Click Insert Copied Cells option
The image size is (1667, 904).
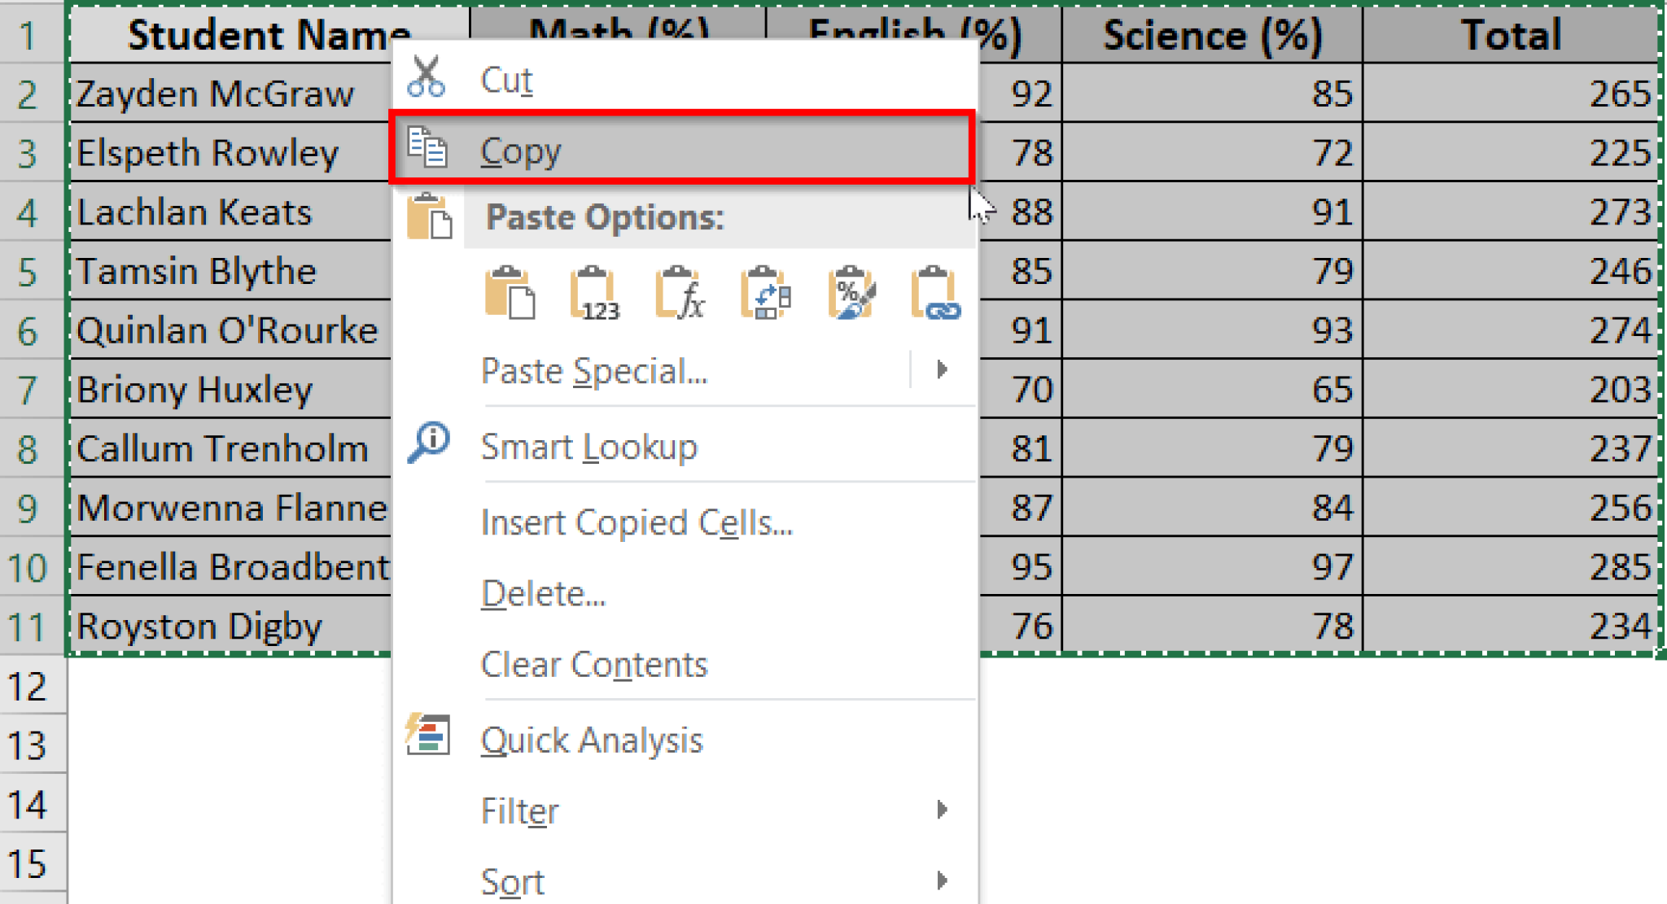click(x=636, y=522)
